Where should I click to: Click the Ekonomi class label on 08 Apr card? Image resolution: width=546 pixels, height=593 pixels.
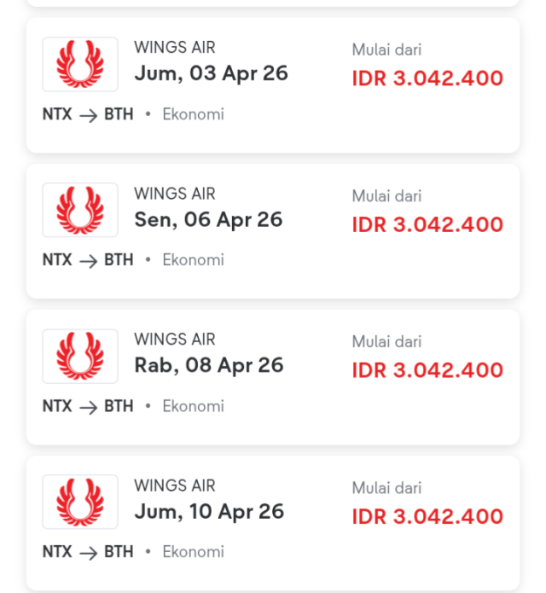click(193, 406)
